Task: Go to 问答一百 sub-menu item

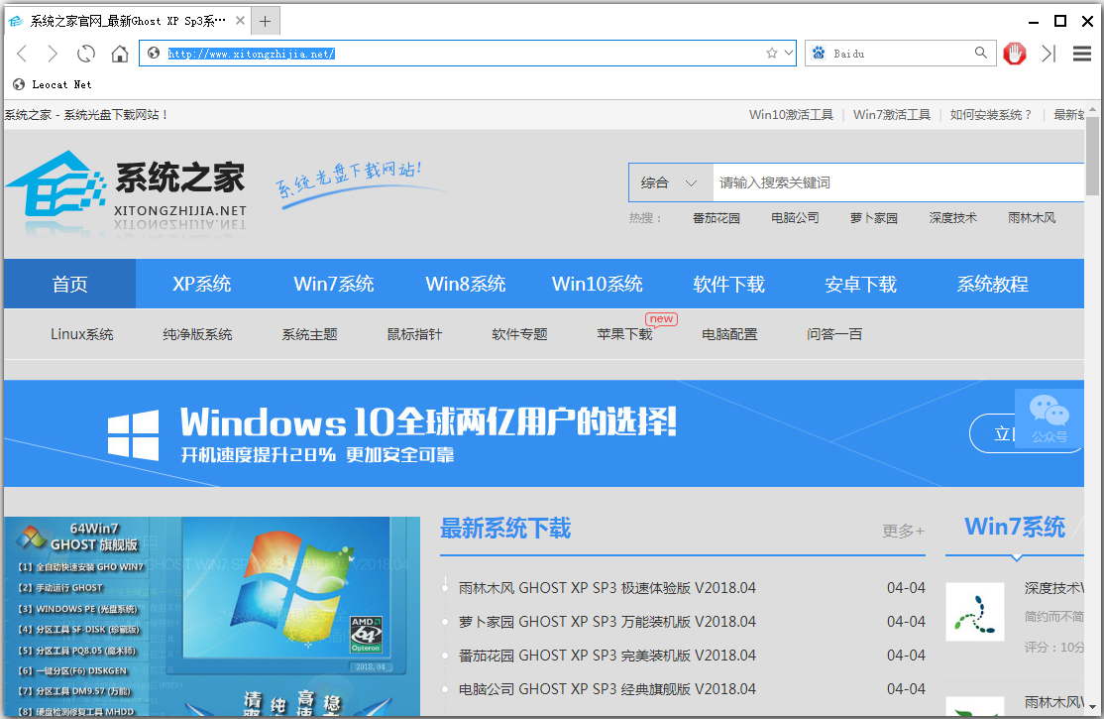Action: point(834,334)
